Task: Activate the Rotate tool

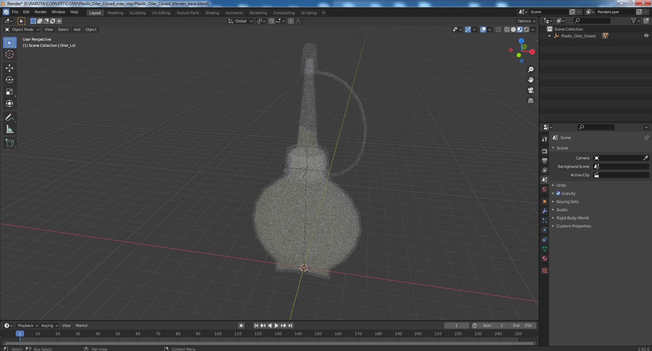Action: pos(10,80)
